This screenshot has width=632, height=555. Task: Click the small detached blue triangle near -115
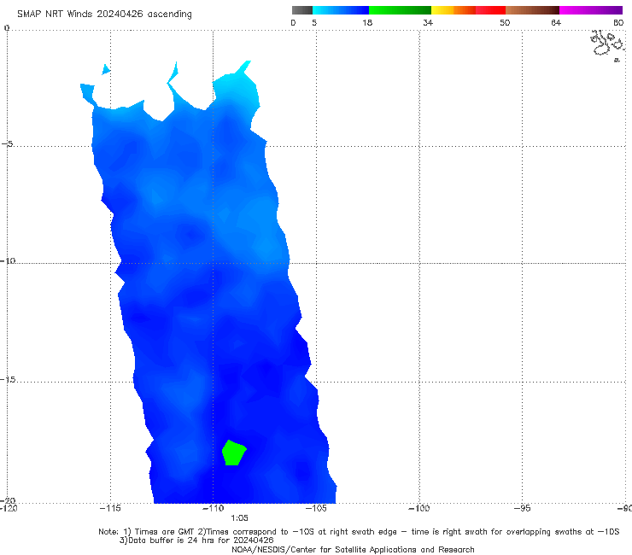point(106,69)
